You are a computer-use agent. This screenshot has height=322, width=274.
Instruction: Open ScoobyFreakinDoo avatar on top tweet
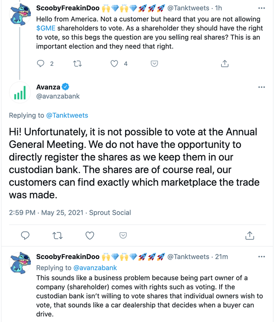pos(20,15)
